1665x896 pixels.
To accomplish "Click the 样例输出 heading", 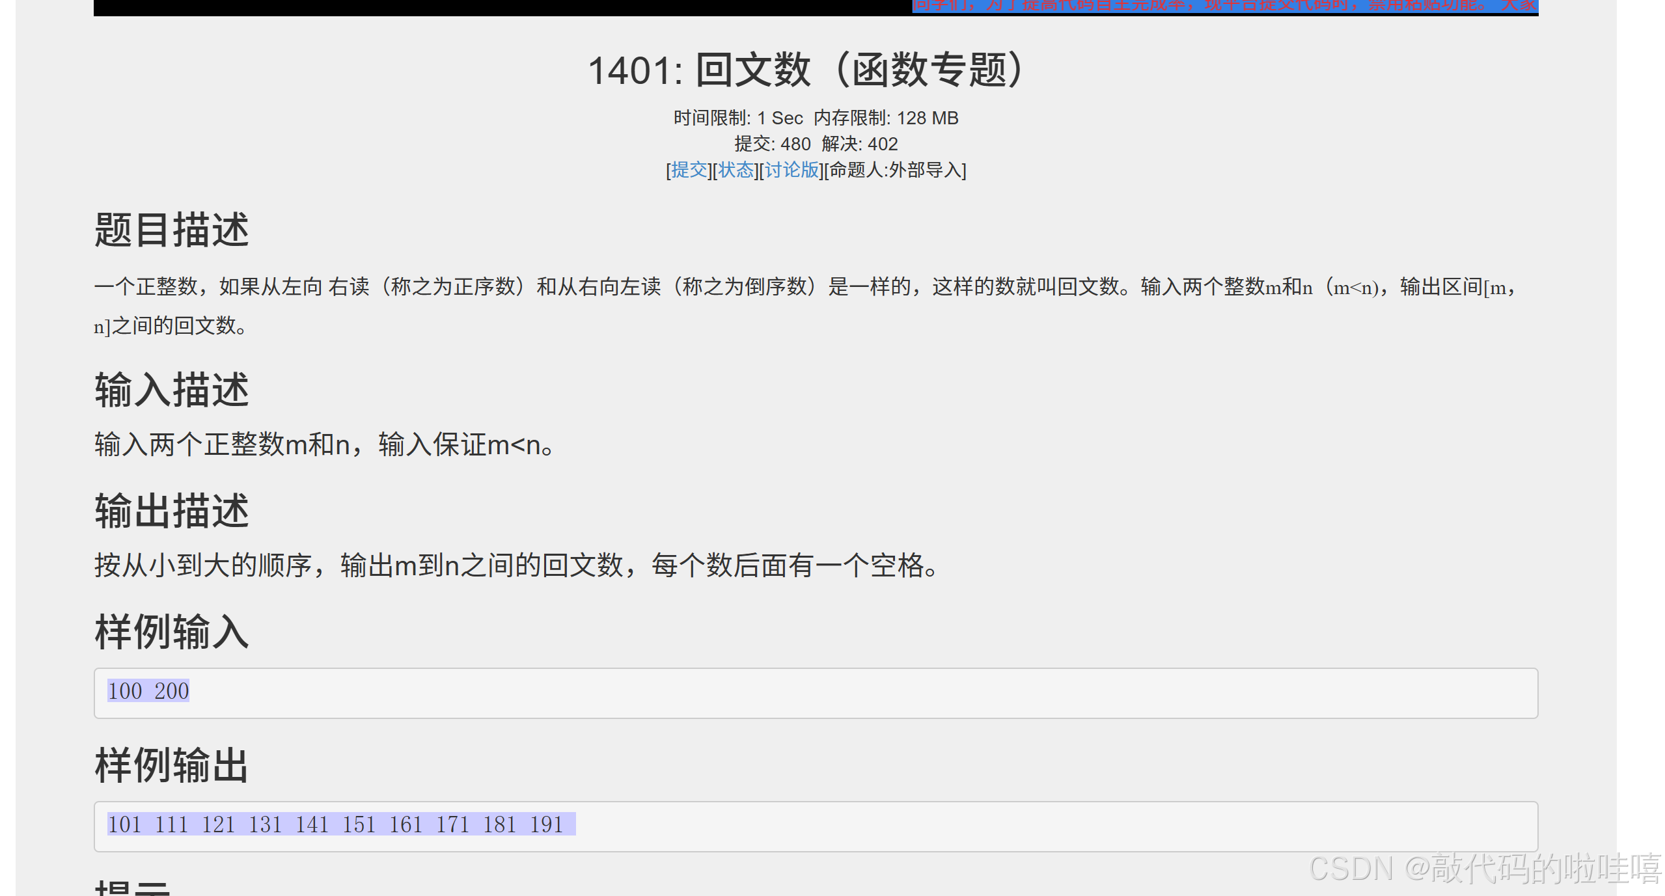I will click(172, 765).
